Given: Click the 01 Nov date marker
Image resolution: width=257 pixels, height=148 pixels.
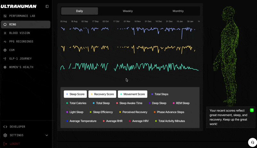Looking at the screenshot, I should tap(127, 21).
